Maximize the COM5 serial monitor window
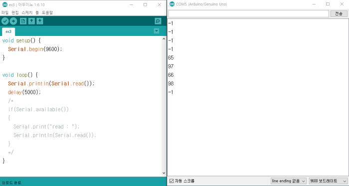 (x=328, y=4)
